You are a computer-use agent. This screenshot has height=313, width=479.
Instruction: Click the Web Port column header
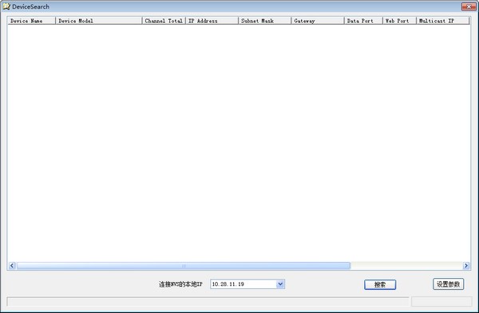click(x=400, y=21)
